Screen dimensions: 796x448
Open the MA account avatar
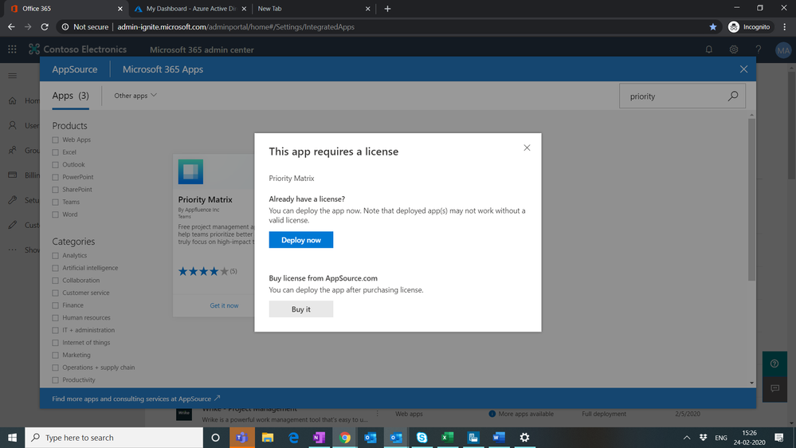tap(782, 49)
